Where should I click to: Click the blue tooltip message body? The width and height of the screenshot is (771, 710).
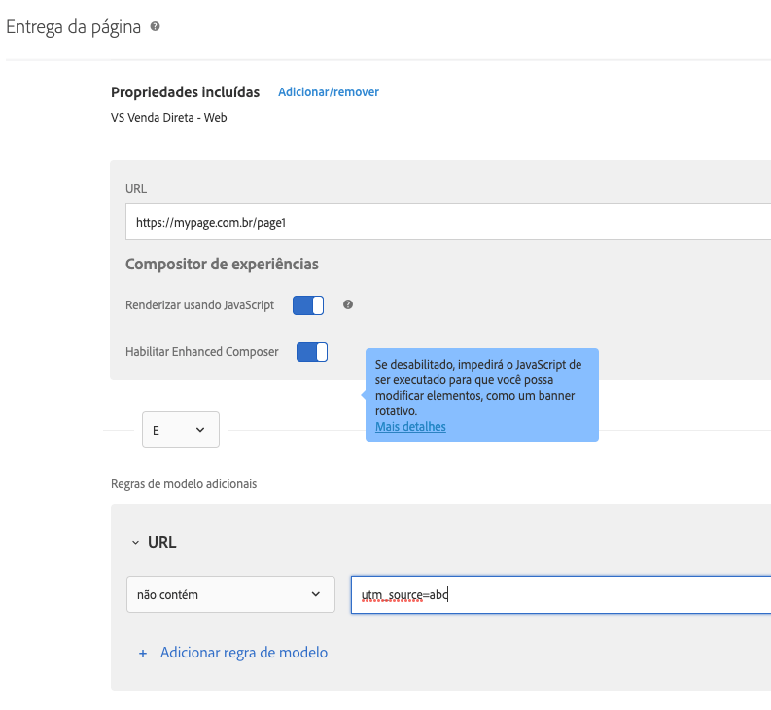pyautogui.click(x=480, y=386)
